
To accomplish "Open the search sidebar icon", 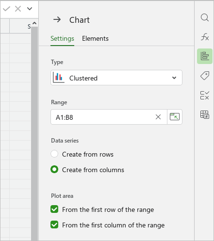I will pyautogui.click(x=205, y=17).
